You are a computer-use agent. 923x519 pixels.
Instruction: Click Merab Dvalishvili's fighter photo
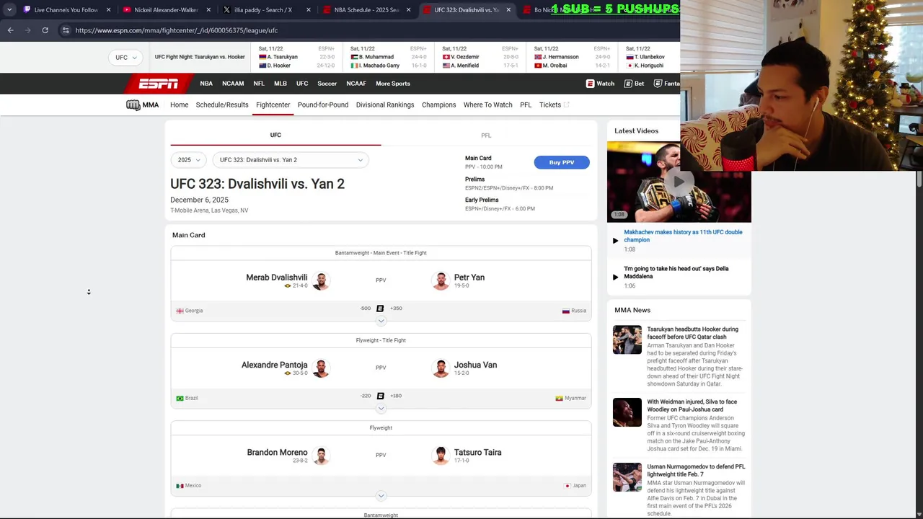click(x=321, y=280)
